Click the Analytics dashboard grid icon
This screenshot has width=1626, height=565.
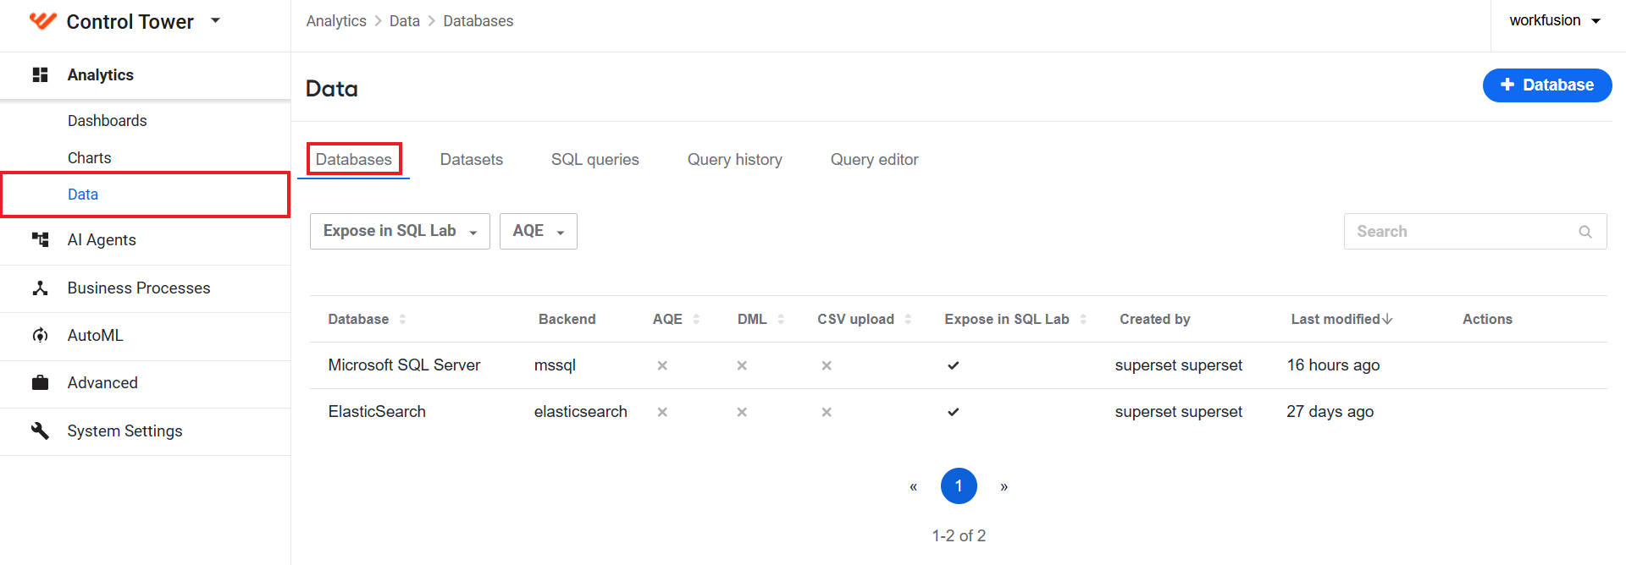click(40, 74)
